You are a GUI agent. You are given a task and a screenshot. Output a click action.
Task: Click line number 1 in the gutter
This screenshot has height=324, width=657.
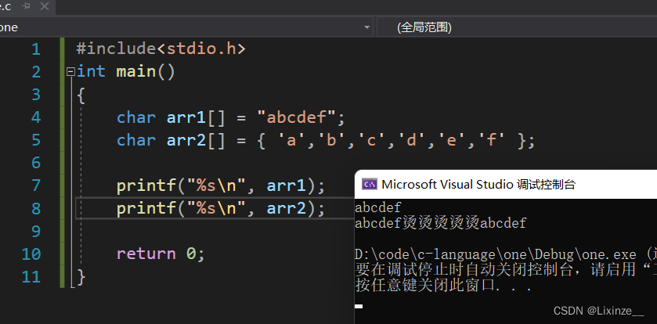35,49
